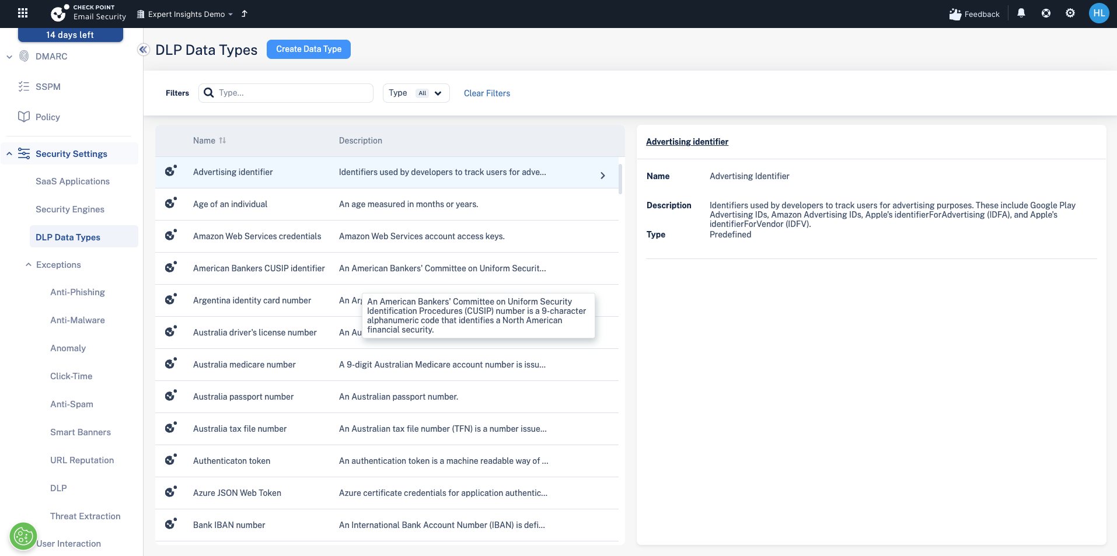This screenshot has height=556, width=1117.
Task: Click the Create Data Type button
Action: click(x=309, y=49)
